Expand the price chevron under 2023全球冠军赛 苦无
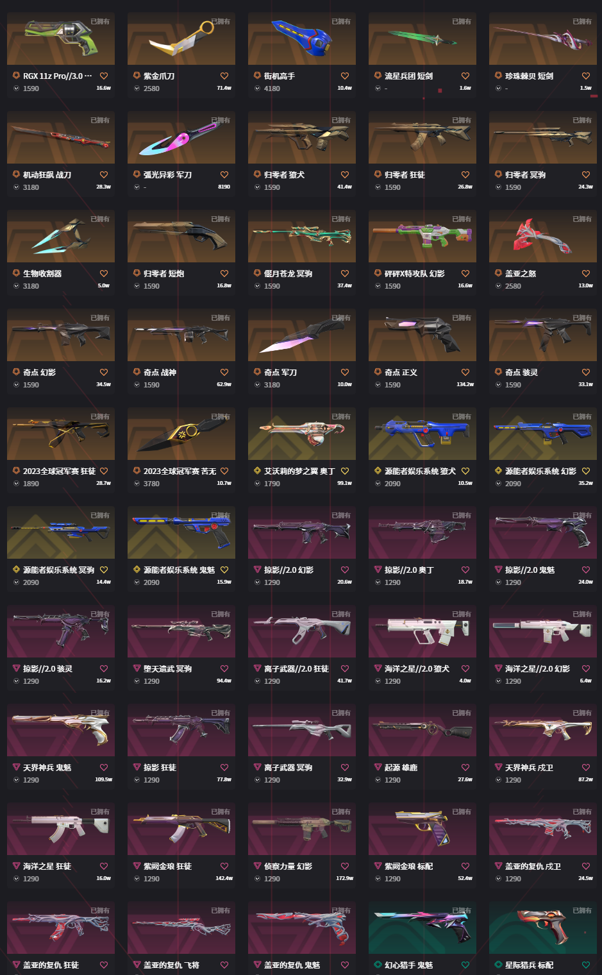This screenshot has width=602, height=975. tap(137, 484)
